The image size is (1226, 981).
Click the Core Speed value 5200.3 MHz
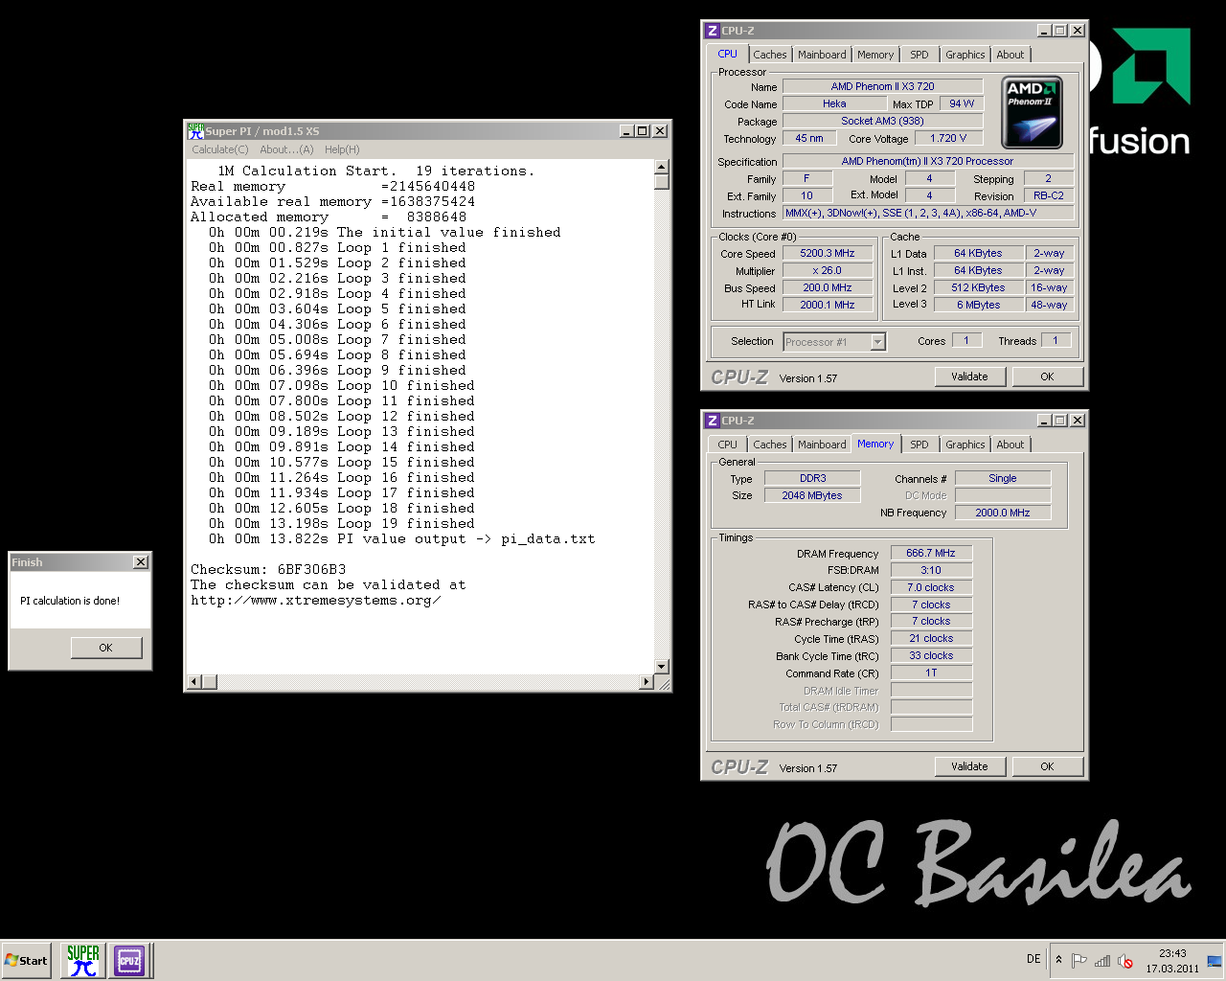[828, 254]
